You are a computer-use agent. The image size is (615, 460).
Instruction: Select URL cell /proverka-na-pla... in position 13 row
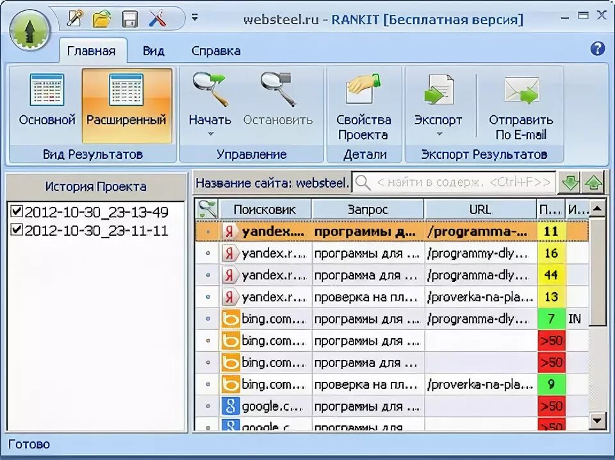point(480,297)
